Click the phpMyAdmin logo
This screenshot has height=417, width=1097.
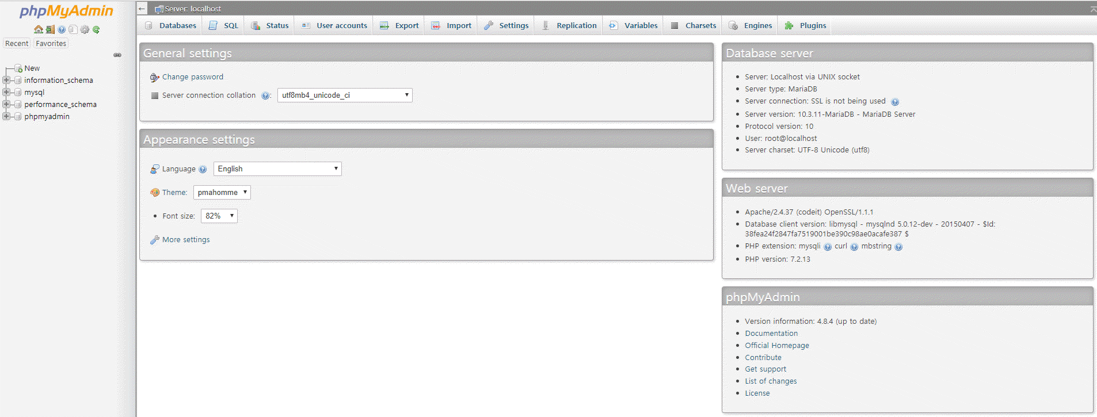point(67,11)
